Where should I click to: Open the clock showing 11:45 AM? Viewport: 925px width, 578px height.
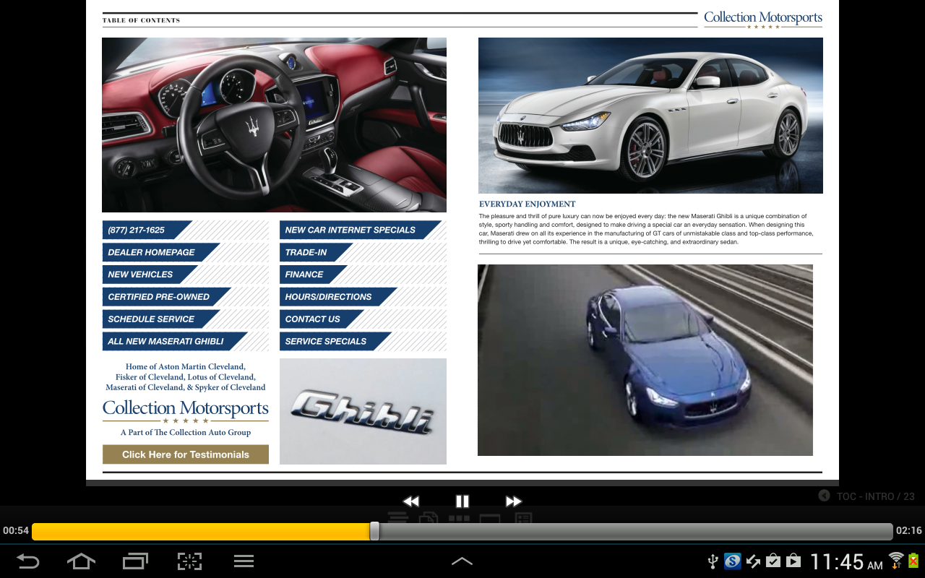click(846, 561)
